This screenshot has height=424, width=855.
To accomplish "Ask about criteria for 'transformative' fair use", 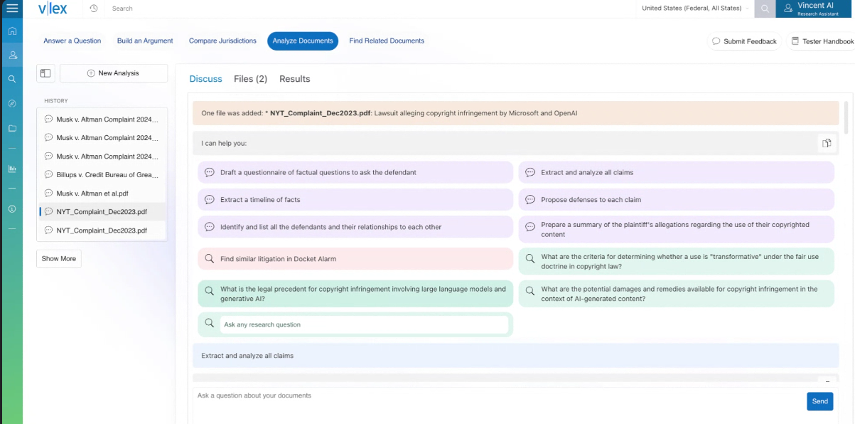I will point(676,261).
